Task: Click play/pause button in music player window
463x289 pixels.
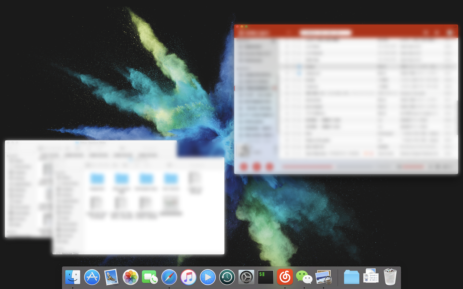Action: tap(256, 167)
